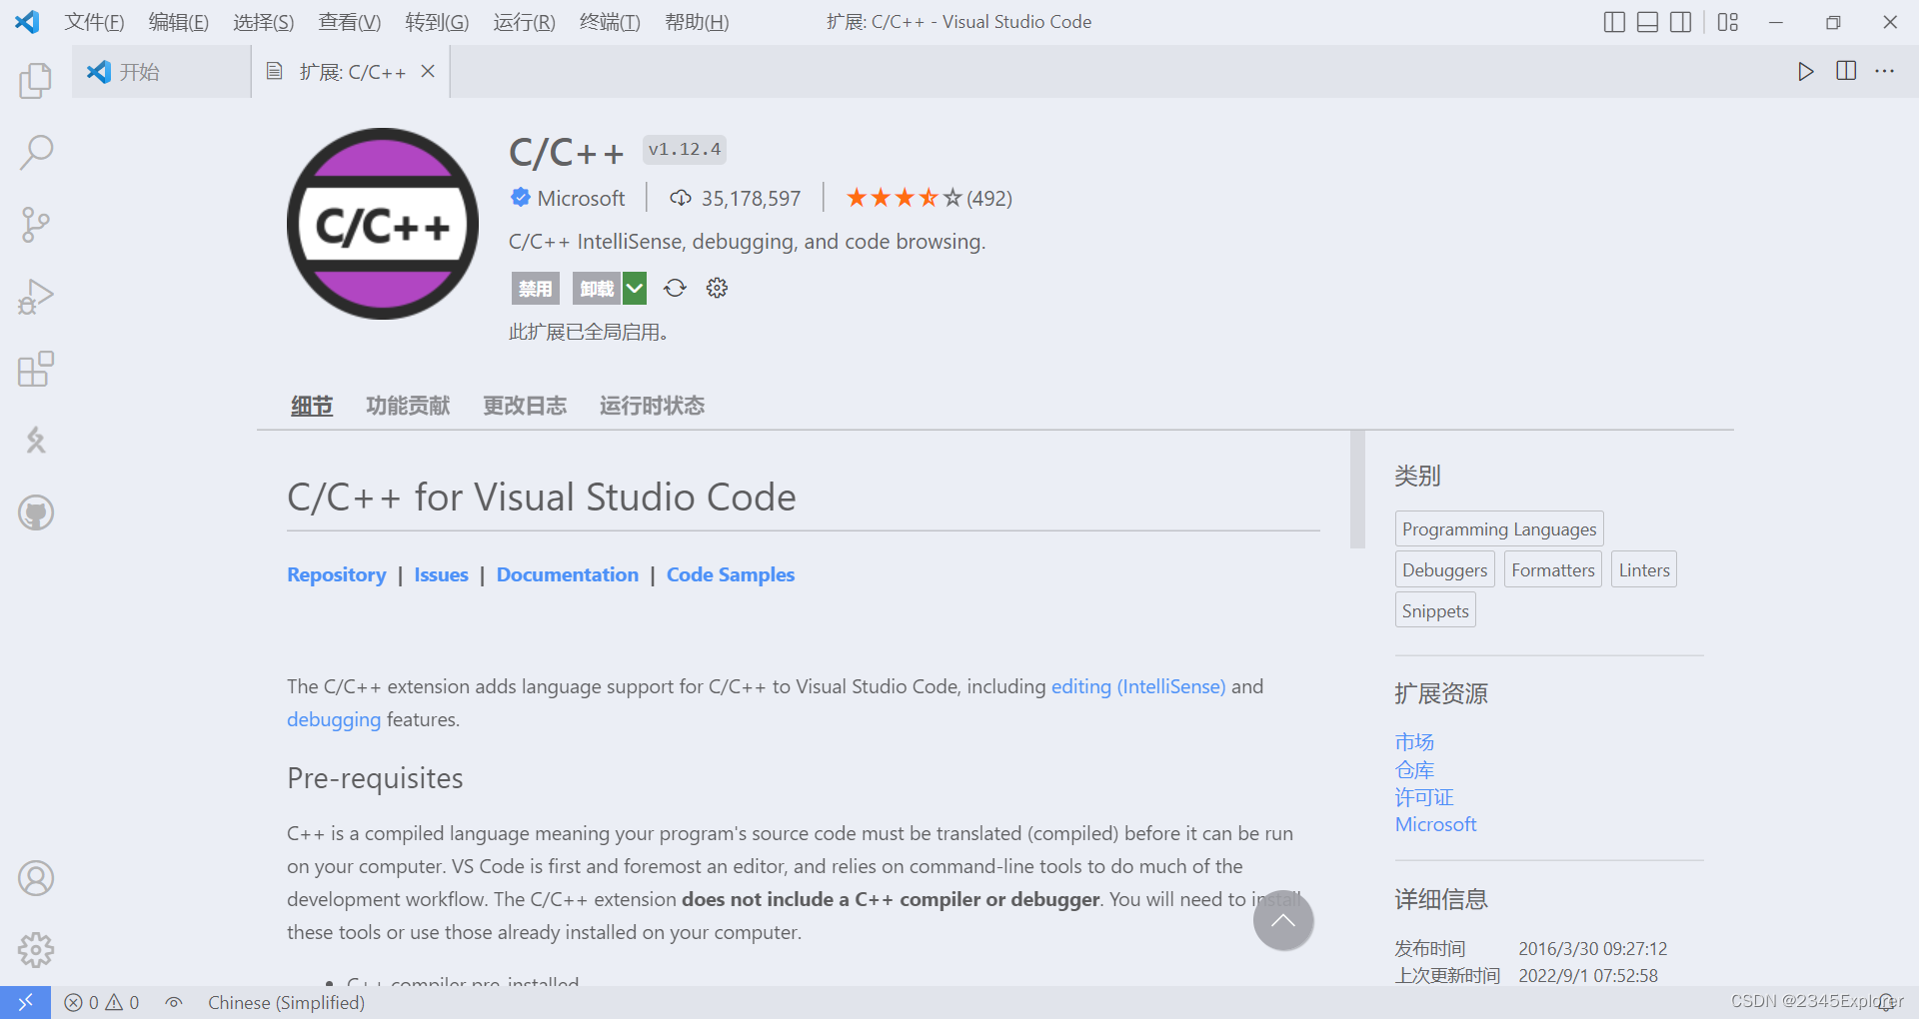Screen dimensions: 1919x1019
Task: Click the eye icon in status bar
Action: (x=174, y=1002)
